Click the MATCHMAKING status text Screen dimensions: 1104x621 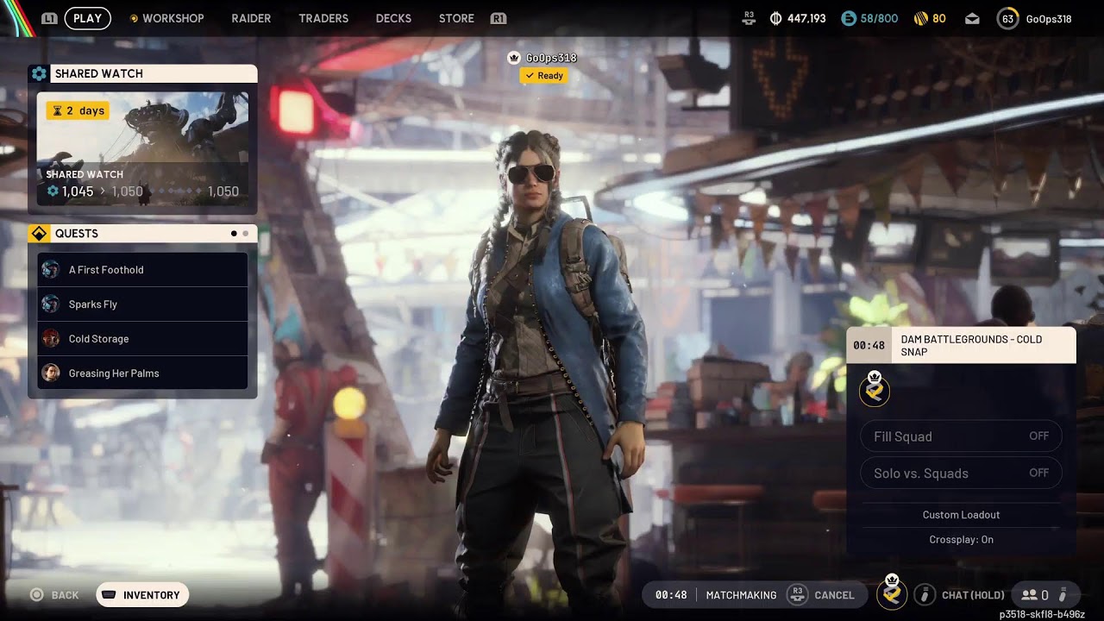point(741,595)
